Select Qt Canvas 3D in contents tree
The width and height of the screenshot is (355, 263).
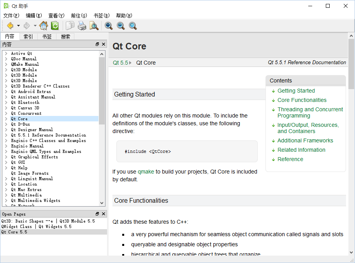click(25, 108)
